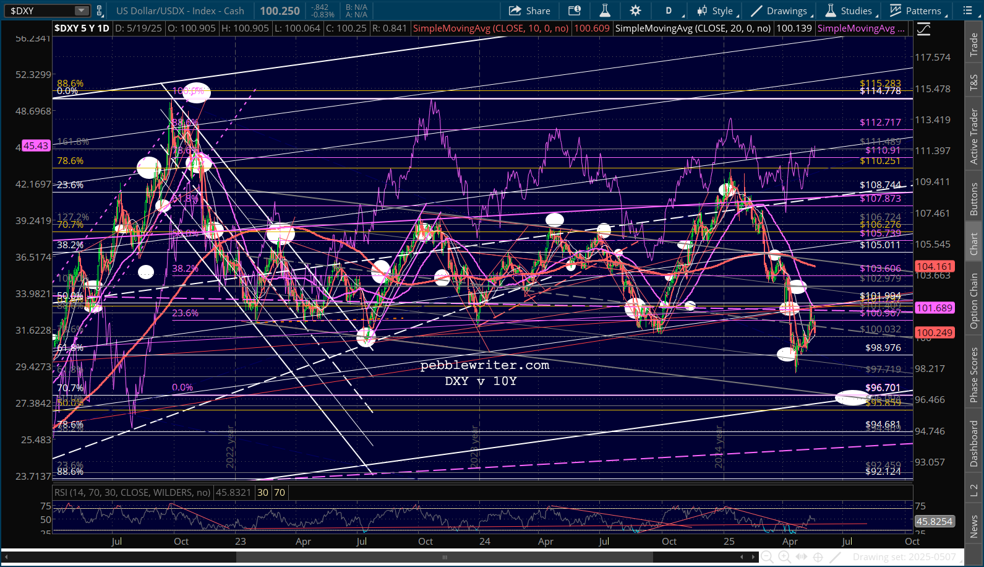Open the Option Chain side tab
The width and height of the screenshot is (984, 567).
pyautogui.click(x=974, y=301)
